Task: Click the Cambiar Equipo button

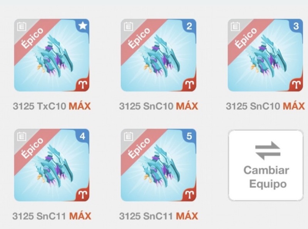Action: pyautogui.click(x=266, y=165)
